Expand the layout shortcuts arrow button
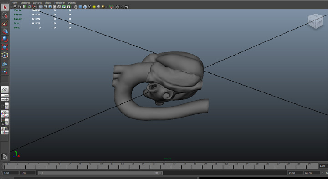Viewport: 328px width, 179px height. [x=5, y=138]
